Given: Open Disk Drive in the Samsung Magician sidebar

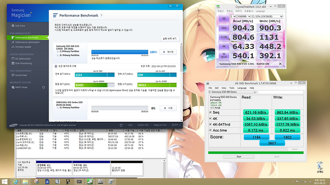Looking at the screenshot, I should coord(18,26).
